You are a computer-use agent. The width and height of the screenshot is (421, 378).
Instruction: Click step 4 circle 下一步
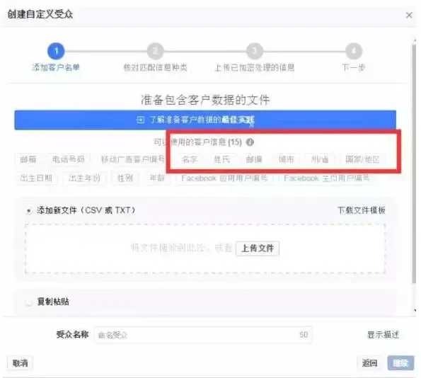coord(354,51)
